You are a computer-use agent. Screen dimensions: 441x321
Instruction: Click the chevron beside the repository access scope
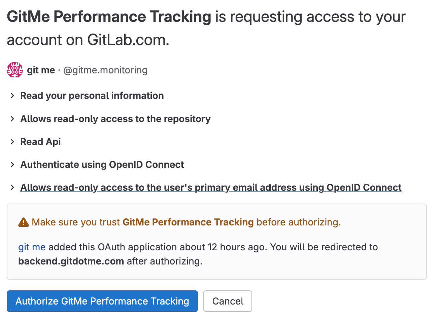[x=12, y=119]
